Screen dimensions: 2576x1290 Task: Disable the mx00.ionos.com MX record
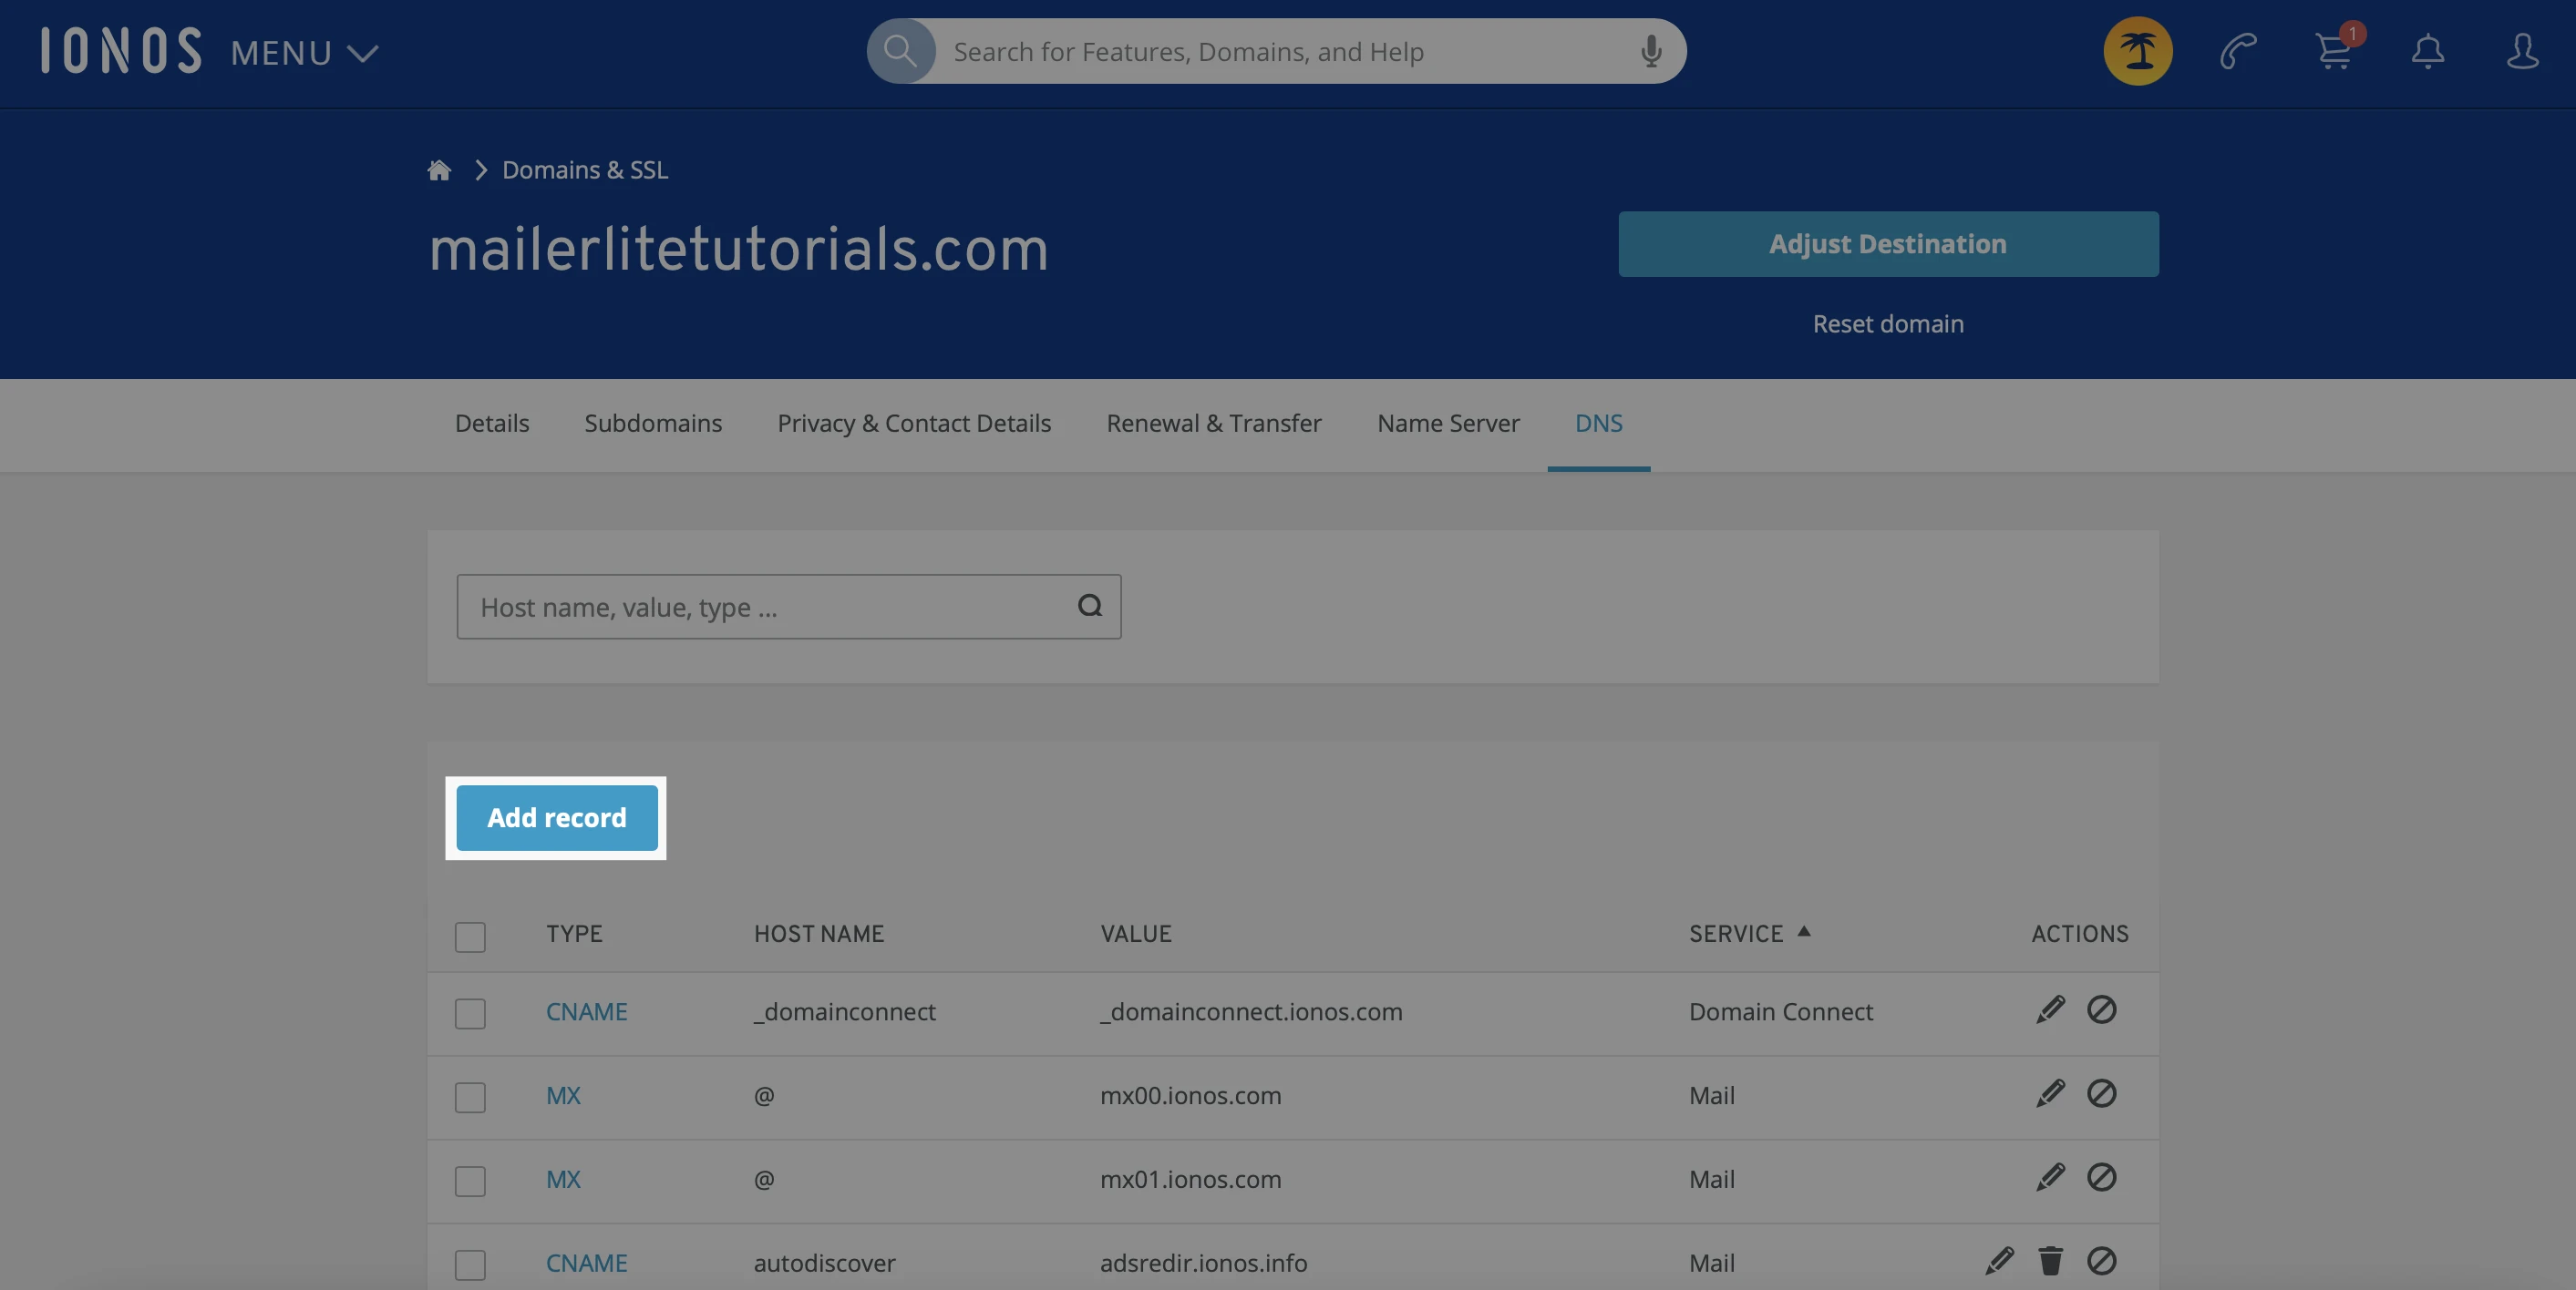[2101, 1094]
